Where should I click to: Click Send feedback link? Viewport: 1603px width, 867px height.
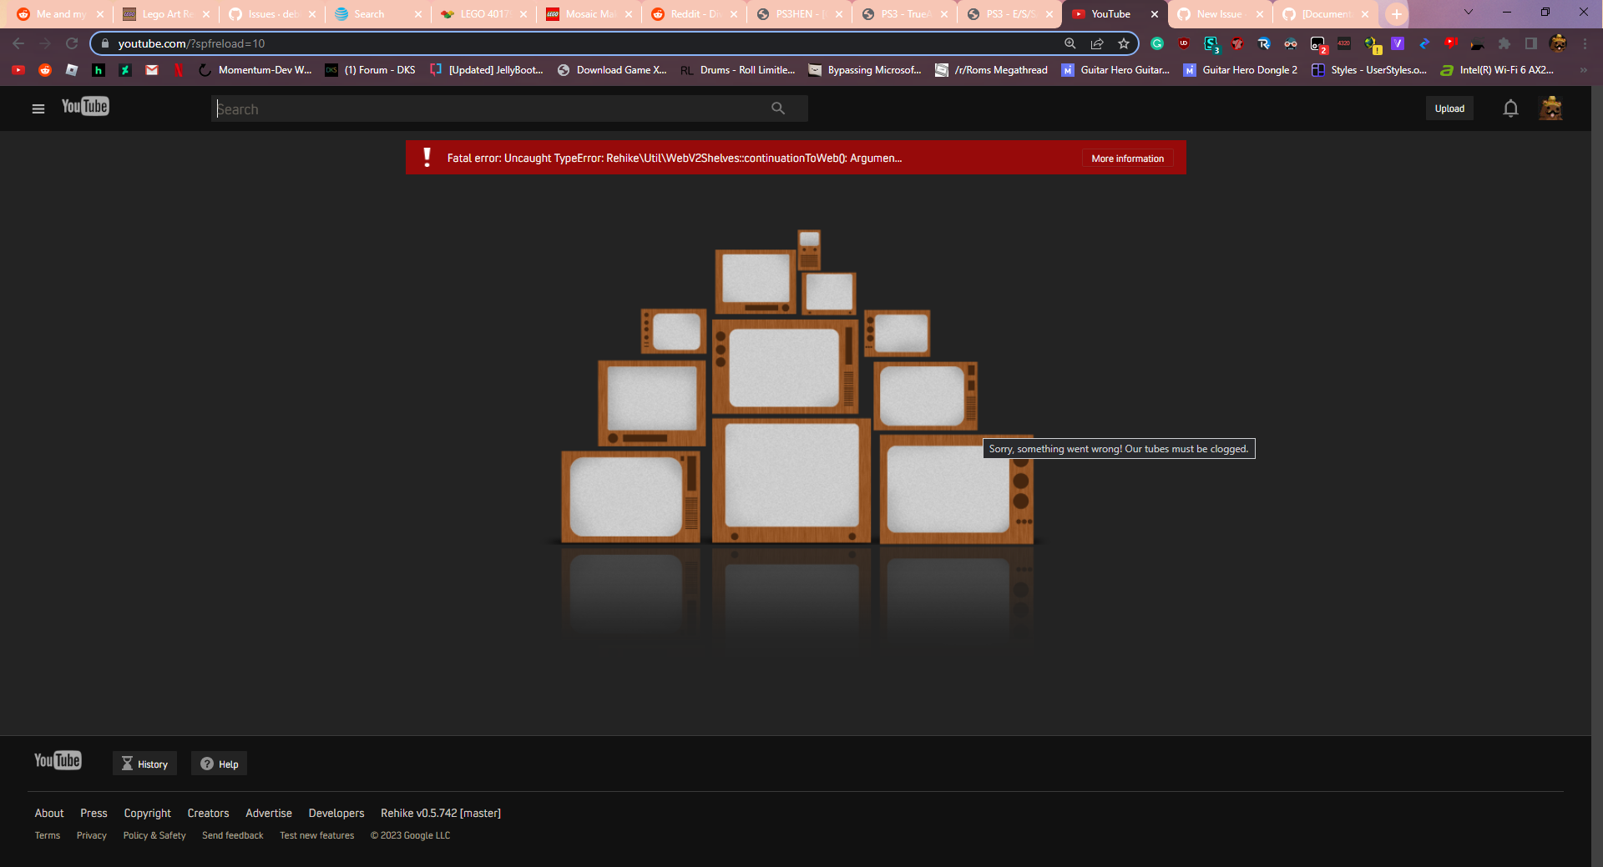(x=232, y=835)
